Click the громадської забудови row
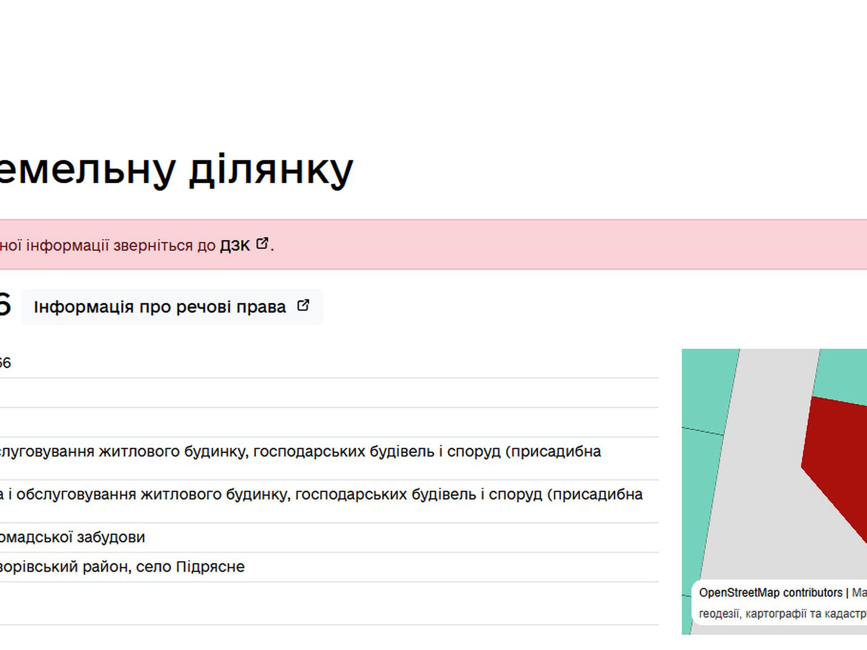 tap(72, 538)
